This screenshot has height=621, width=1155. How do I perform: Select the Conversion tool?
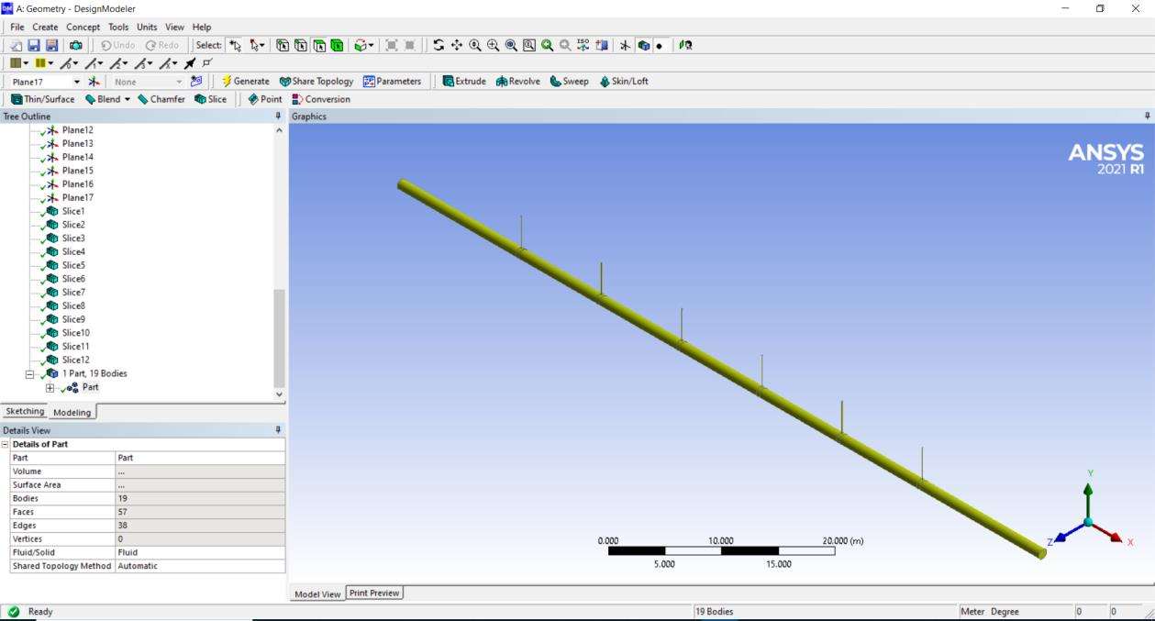(320, 99)
